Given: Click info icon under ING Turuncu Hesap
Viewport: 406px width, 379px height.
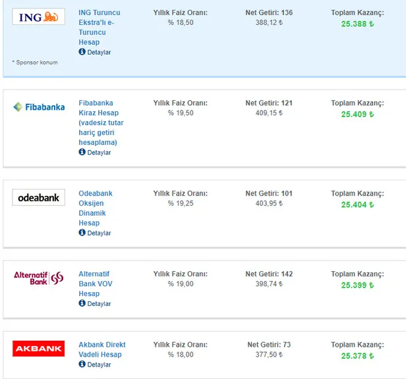Looking at the screenshot, I should pyautogui.click(x=82, y=52).
